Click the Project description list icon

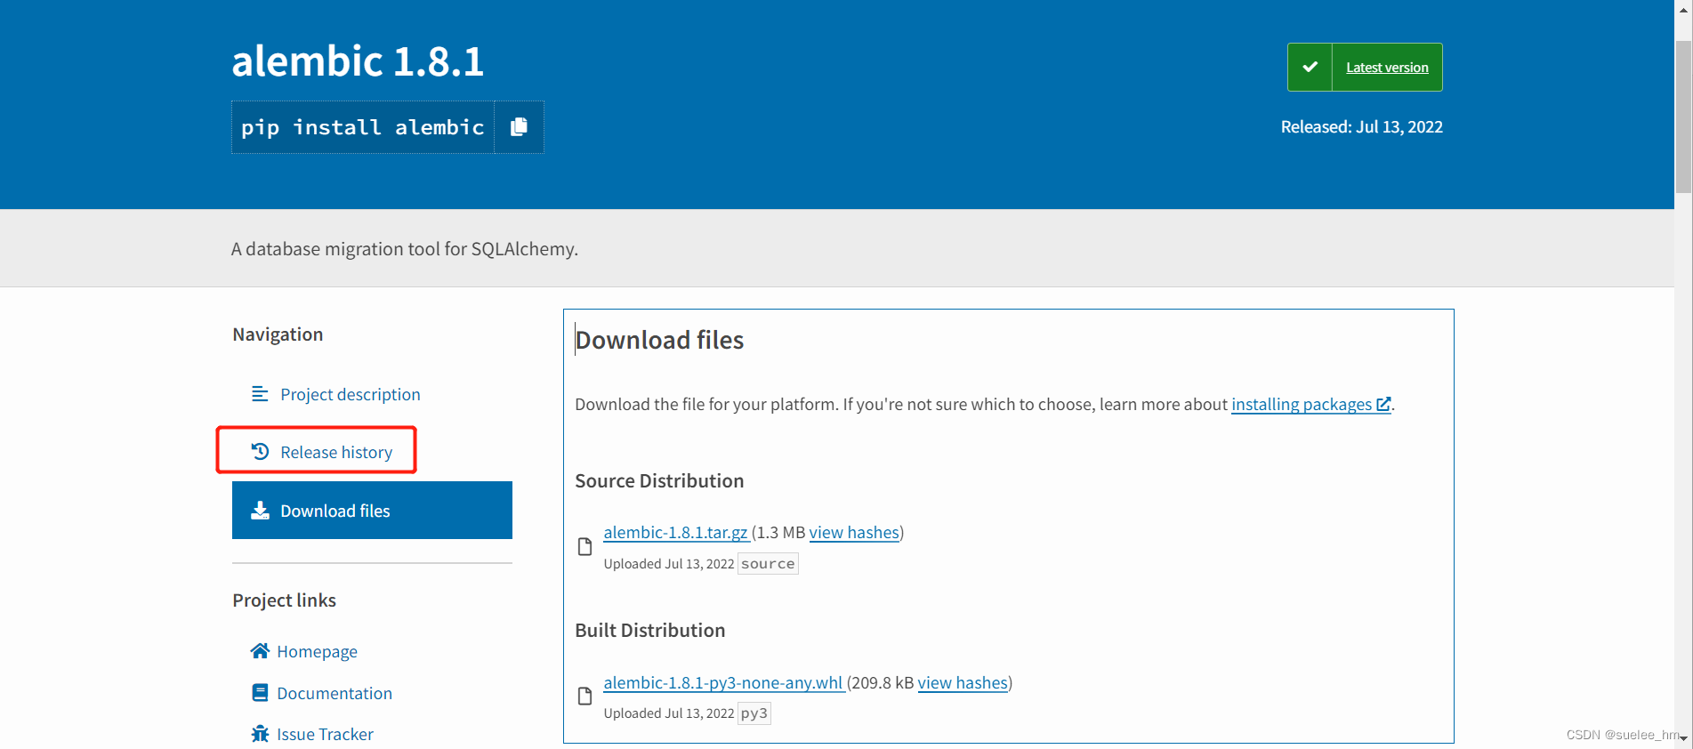pos(260,393)
